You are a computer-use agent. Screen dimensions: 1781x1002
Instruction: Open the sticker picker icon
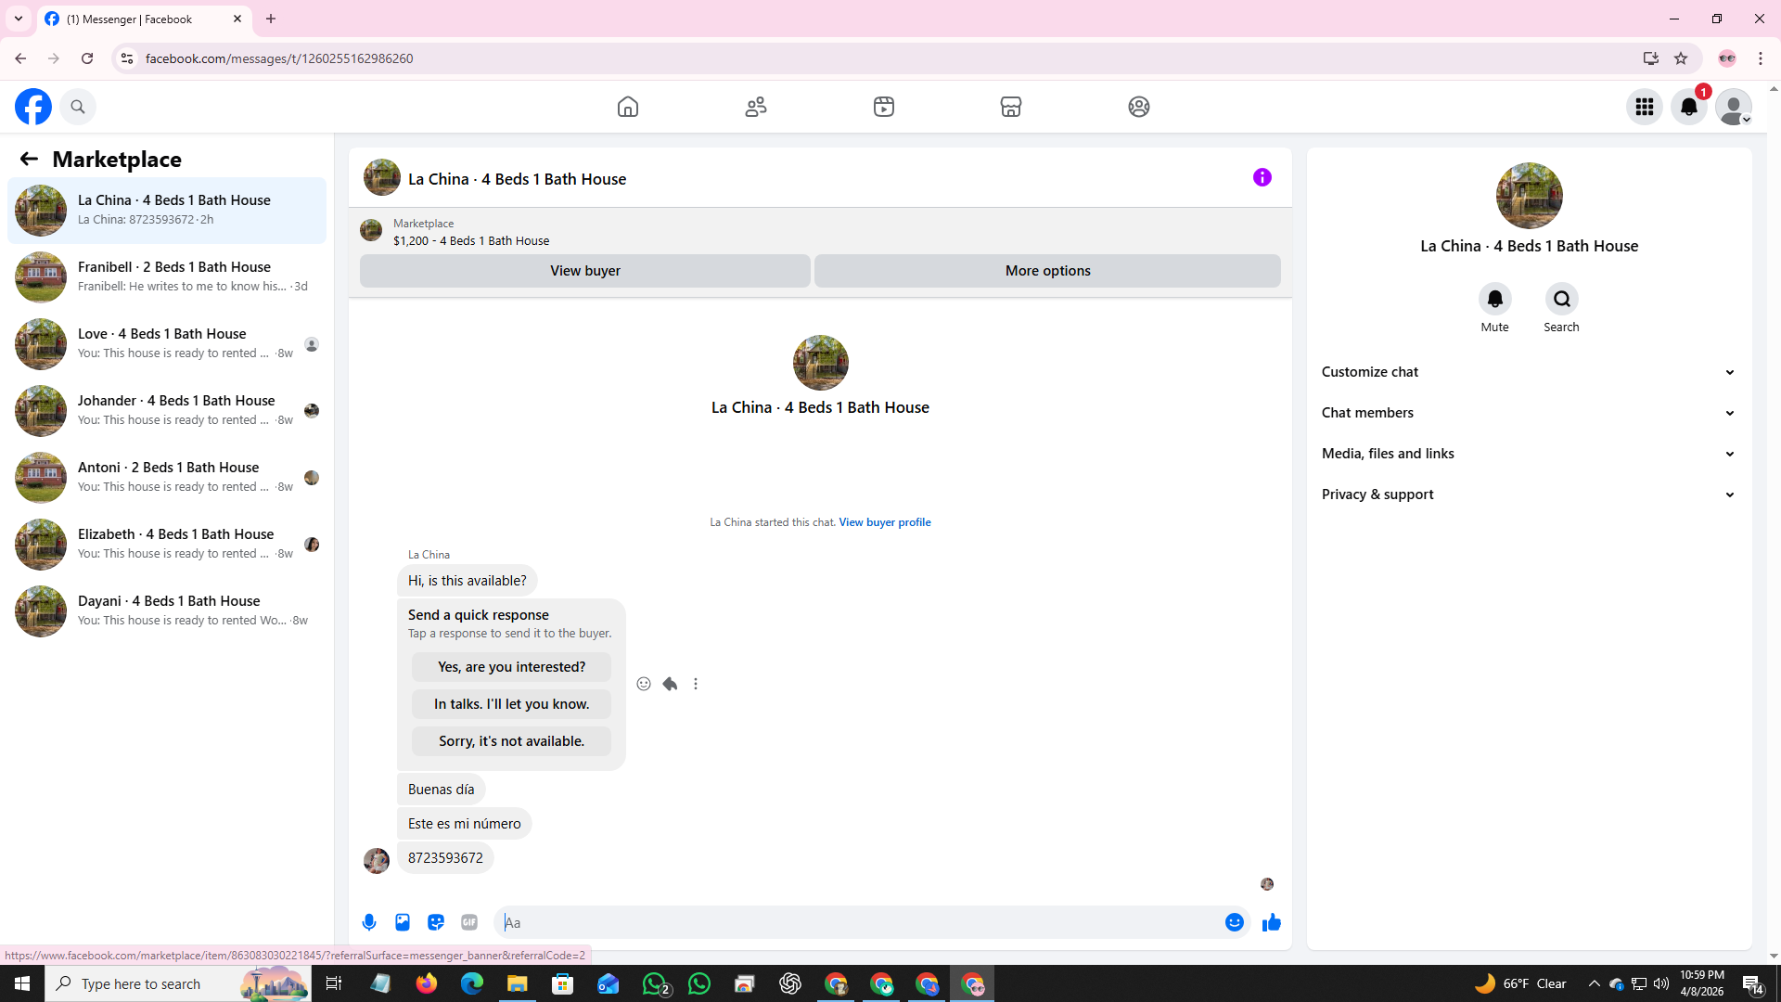point(436,922)
